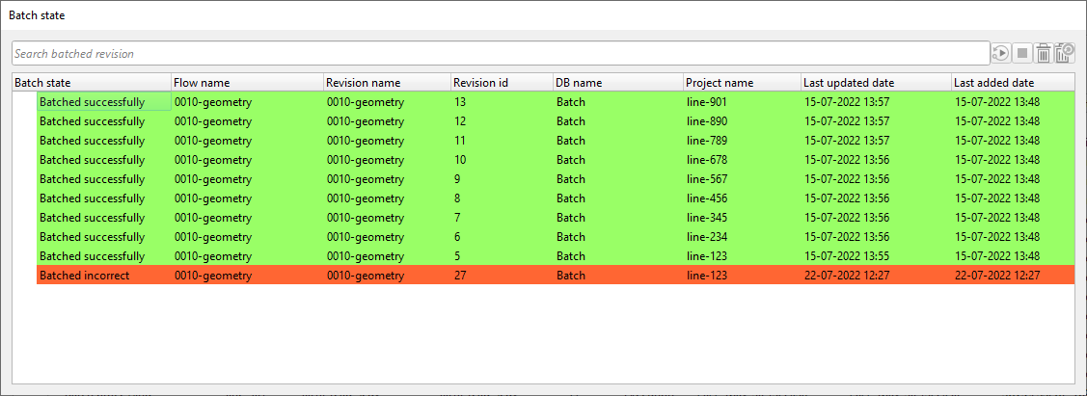Click project name line-789 cell
This screenshot has height=396, width=1087.
[707, 141]
